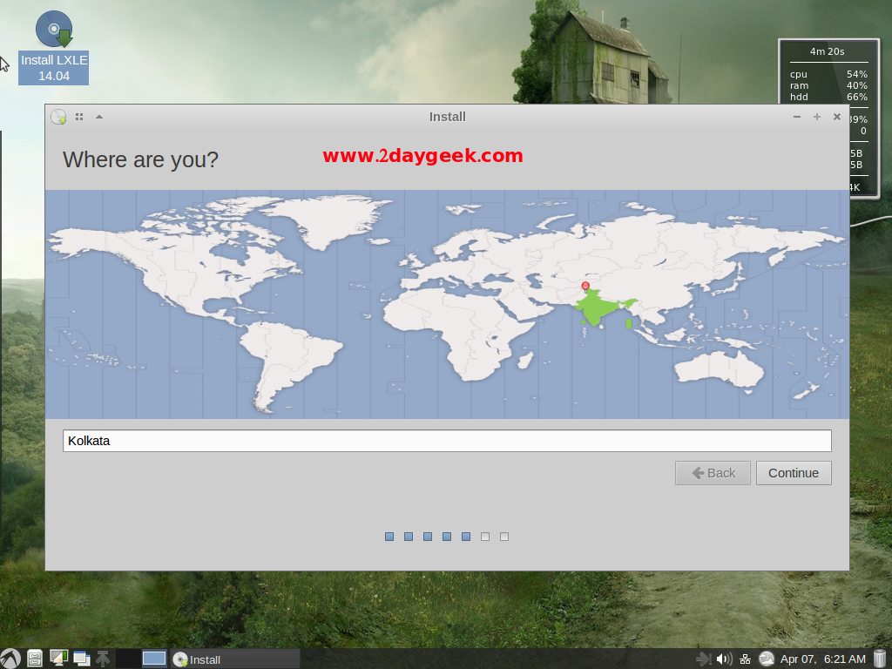Click the red location pin on India
892x669 pixels.
pyautogui.click(x=585, y=286)
